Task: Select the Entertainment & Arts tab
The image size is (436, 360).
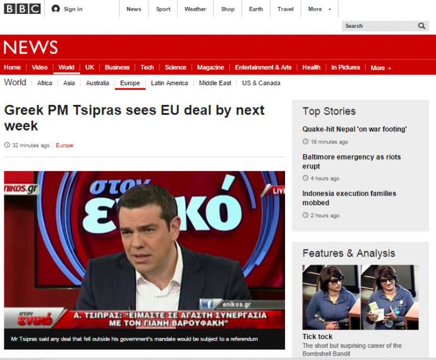Action: [263, 68]
